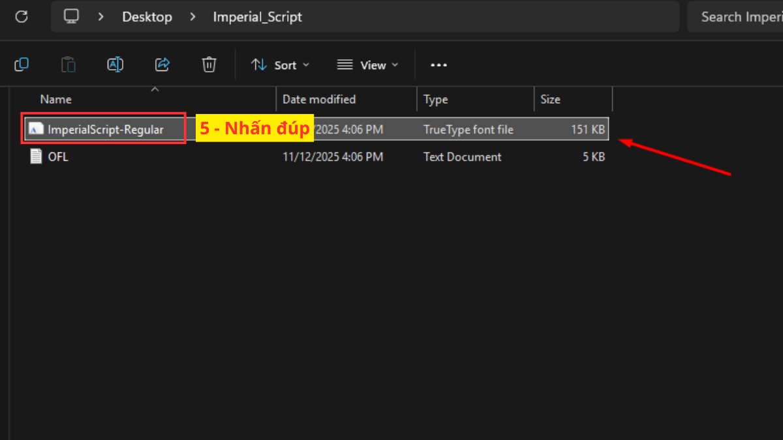Open the See more ellipsis menu
783x440 pixels.
pos(438,65)
